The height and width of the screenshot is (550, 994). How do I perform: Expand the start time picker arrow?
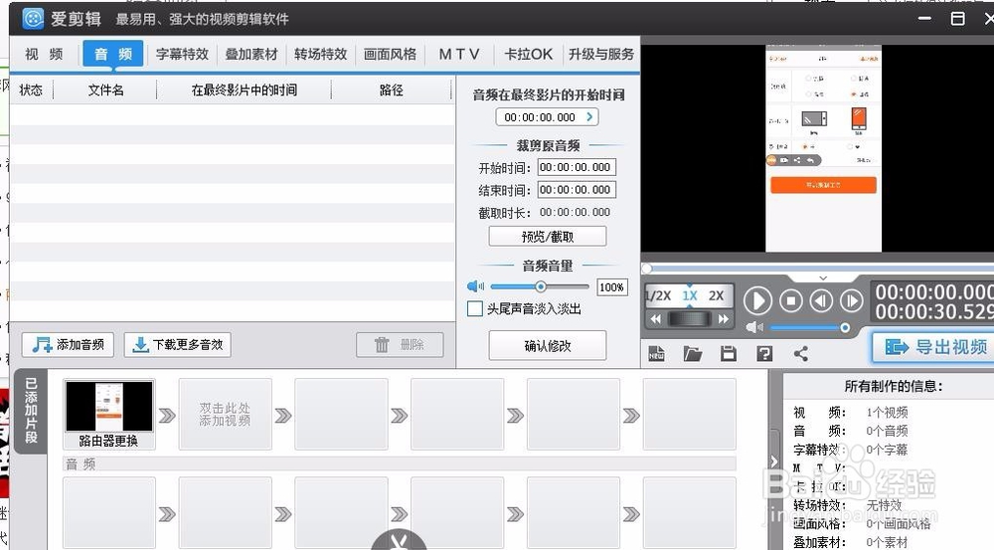pyautogui.click(x=589, y=116)
